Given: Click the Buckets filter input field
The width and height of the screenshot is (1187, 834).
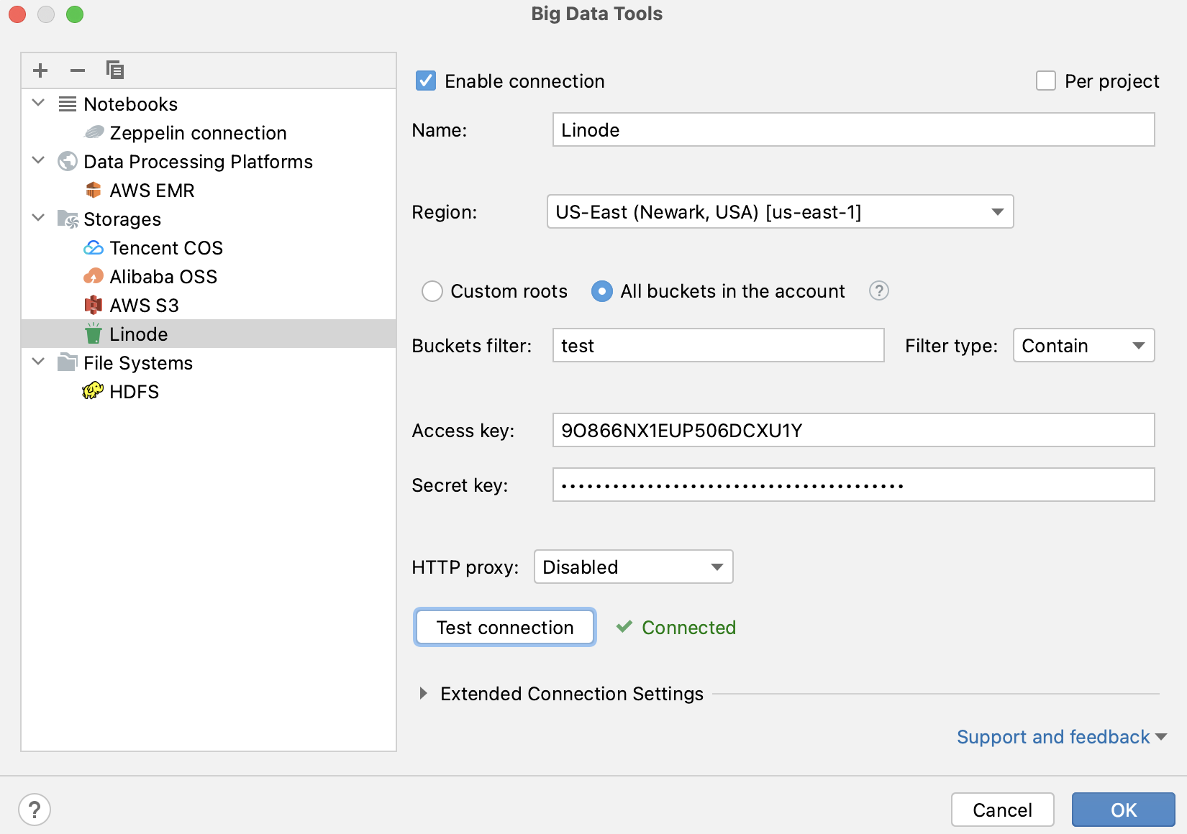Looking at the screenshot, I should click(x=717, y=345).
